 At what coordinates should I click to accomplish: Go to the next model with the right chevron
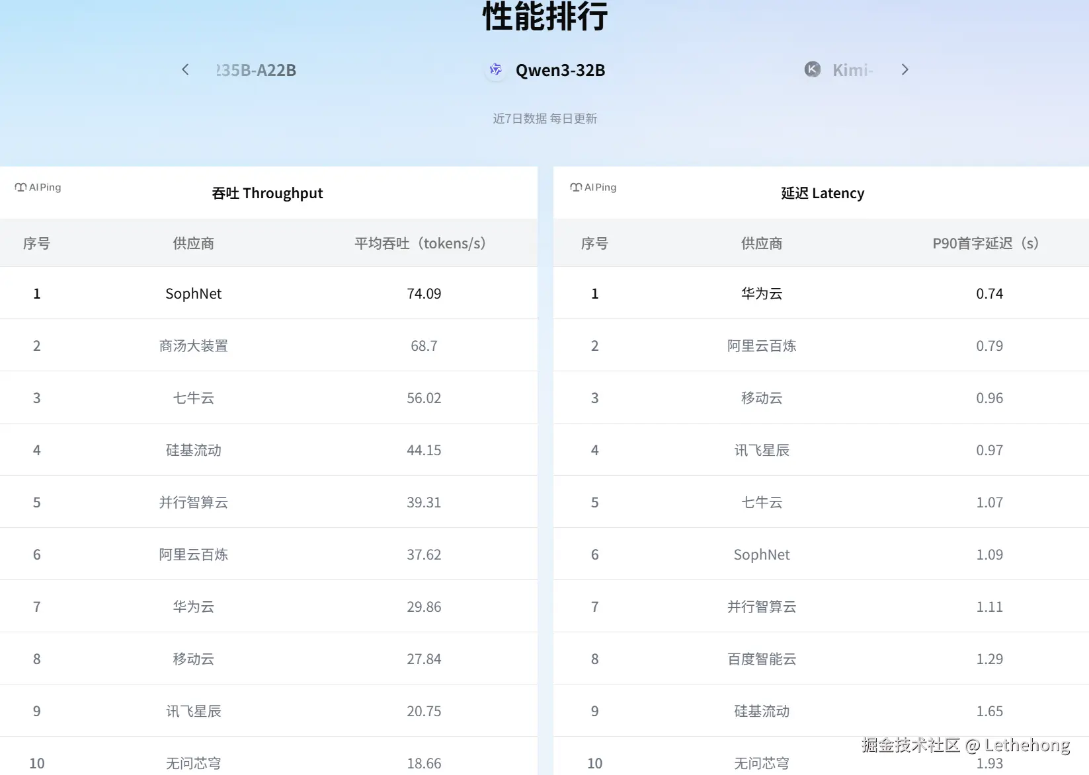(905, 69)
